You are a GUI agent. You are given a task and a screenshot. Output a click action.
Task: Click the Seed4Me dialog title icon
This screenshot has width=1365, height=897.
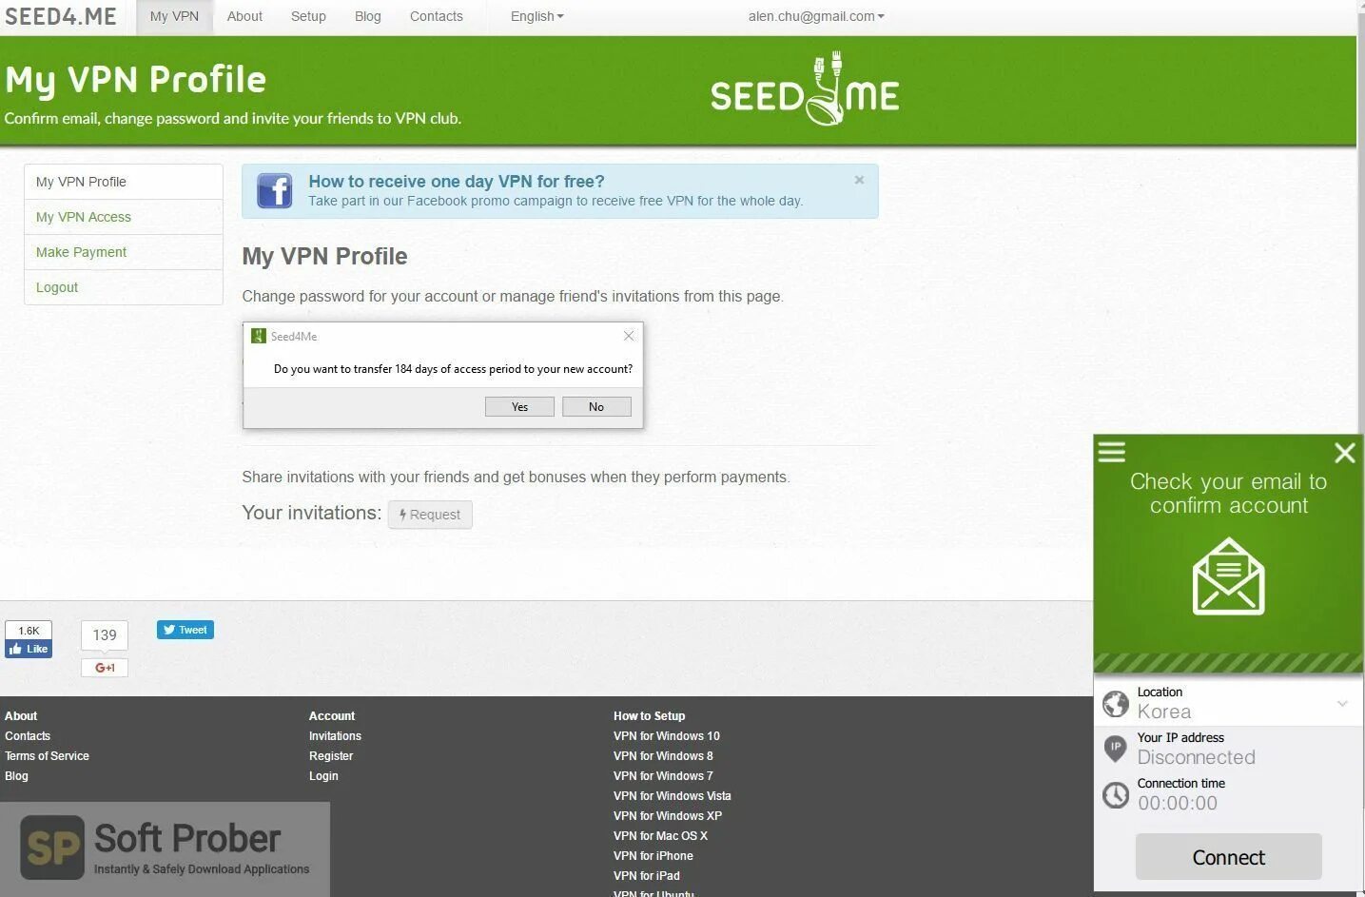[258, 336]
